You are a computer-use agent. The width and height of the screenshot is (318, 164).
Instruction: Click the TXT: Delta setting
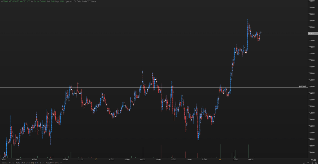pyautogui.click(x=92, y=1)
